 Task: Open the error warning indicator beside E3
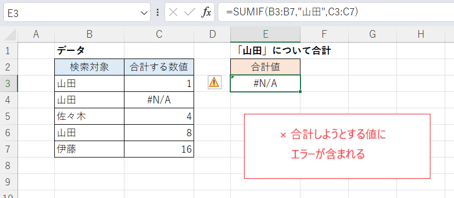(214, 83)
